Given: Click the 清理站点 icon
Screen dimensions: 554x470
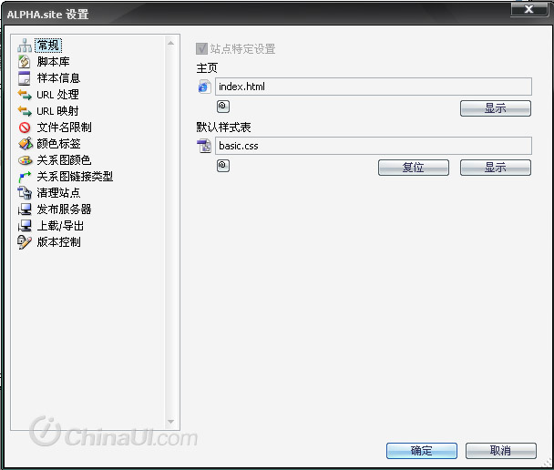Looking at the screenshot, I should [25, 193].
